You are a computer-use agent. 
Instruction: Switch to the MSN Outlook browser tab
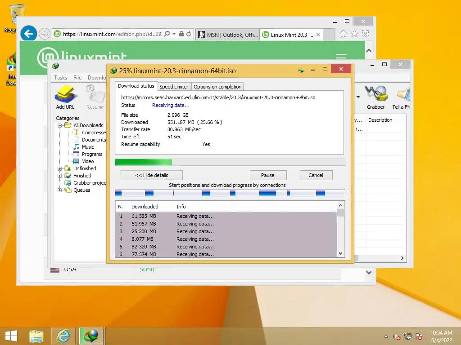(228, 35)
